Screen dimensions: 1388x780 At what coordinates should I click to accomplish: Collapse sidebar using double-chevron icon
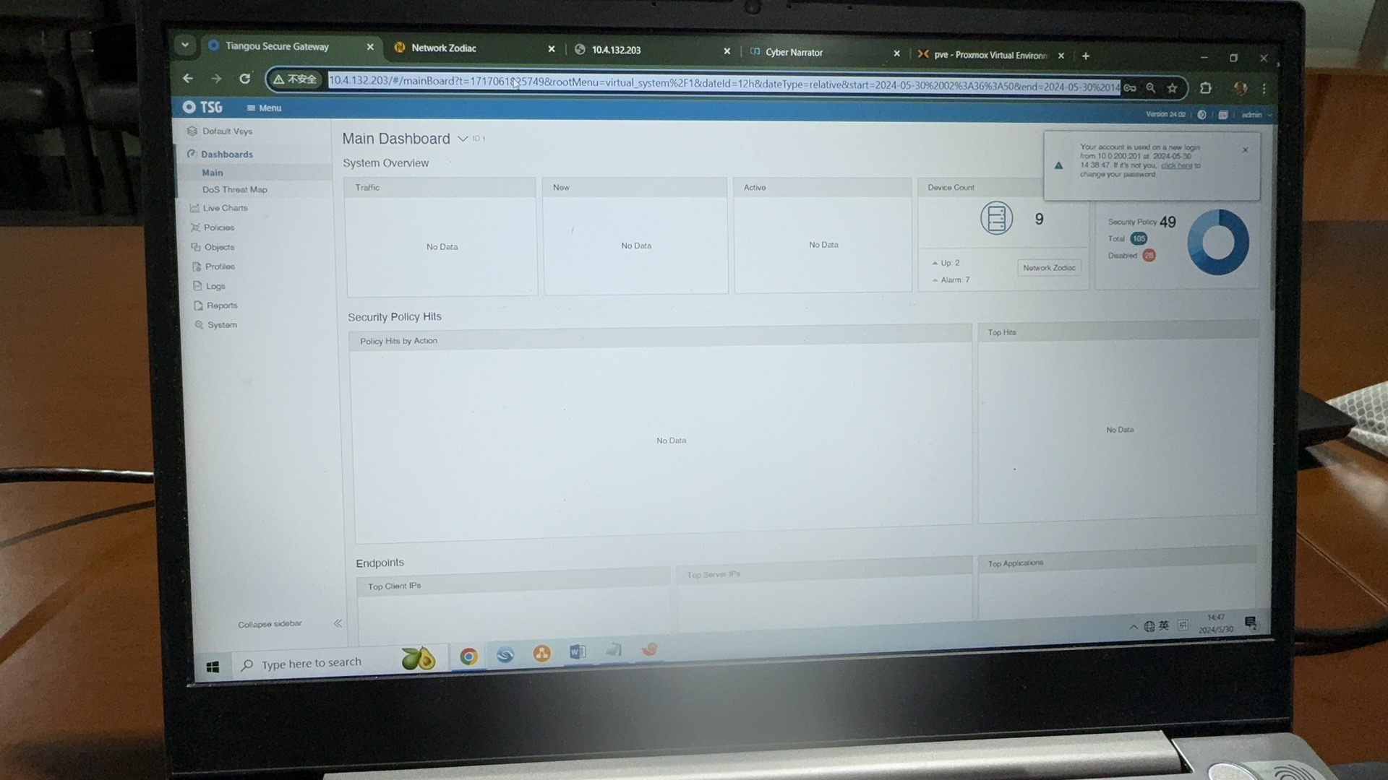(x=338, y=623)
